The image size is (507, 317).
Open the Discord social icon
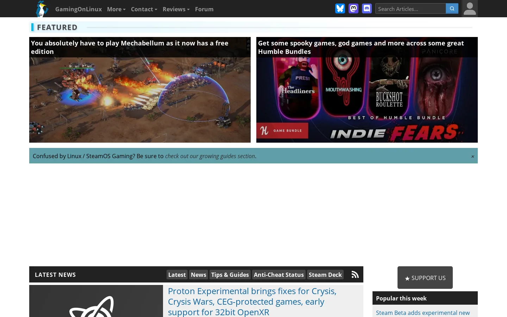[367, 8]
